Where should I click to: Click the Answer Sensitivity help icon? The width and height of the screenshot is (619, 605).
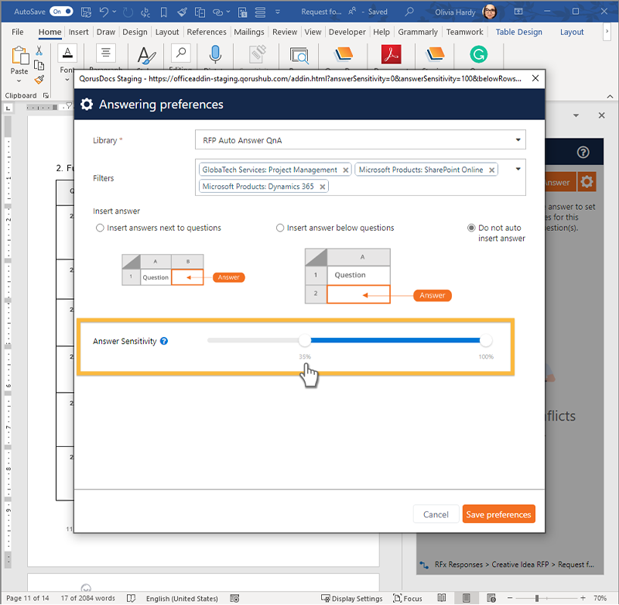tap(164, 341)
